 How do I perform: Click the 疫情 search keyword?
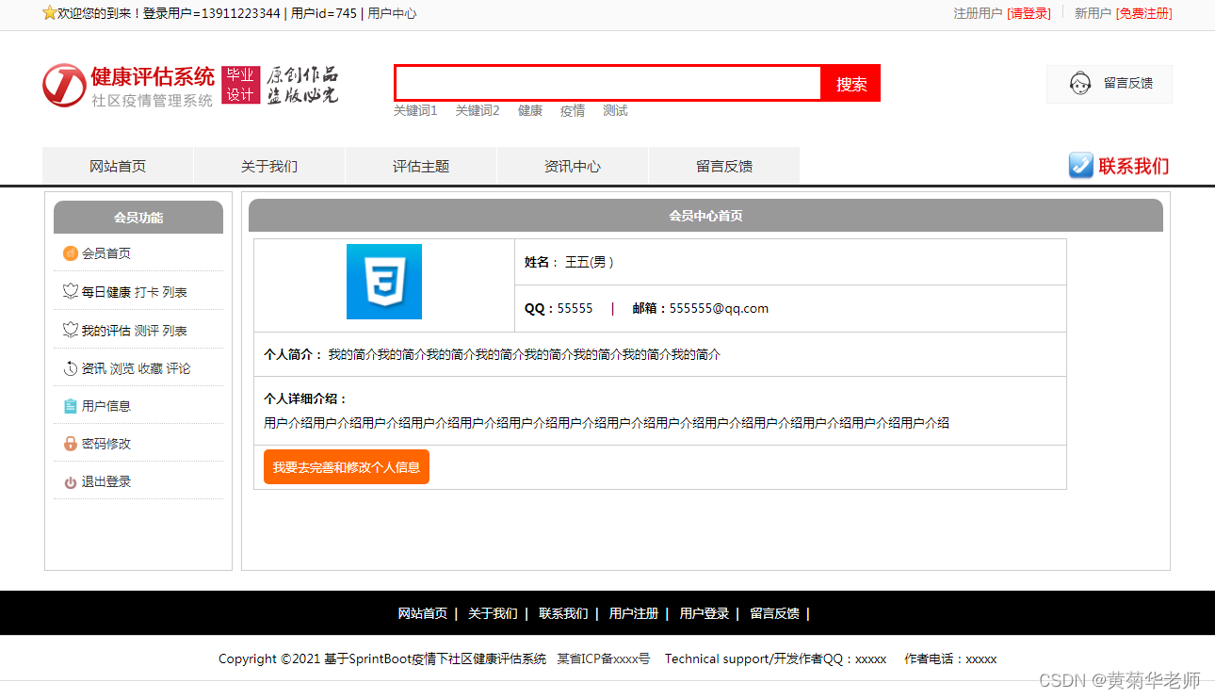click(x=573, y=111)
